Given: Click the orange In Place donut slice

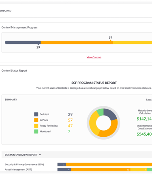Looking at the screenshot, I should tap(110, 129).
